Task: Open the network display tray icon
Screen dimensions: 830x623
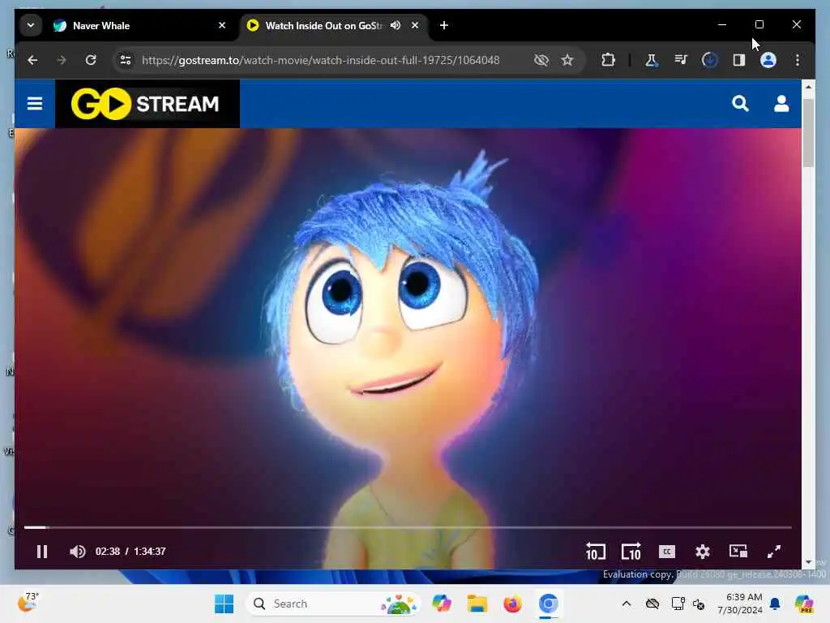Action: pos(678,604)
